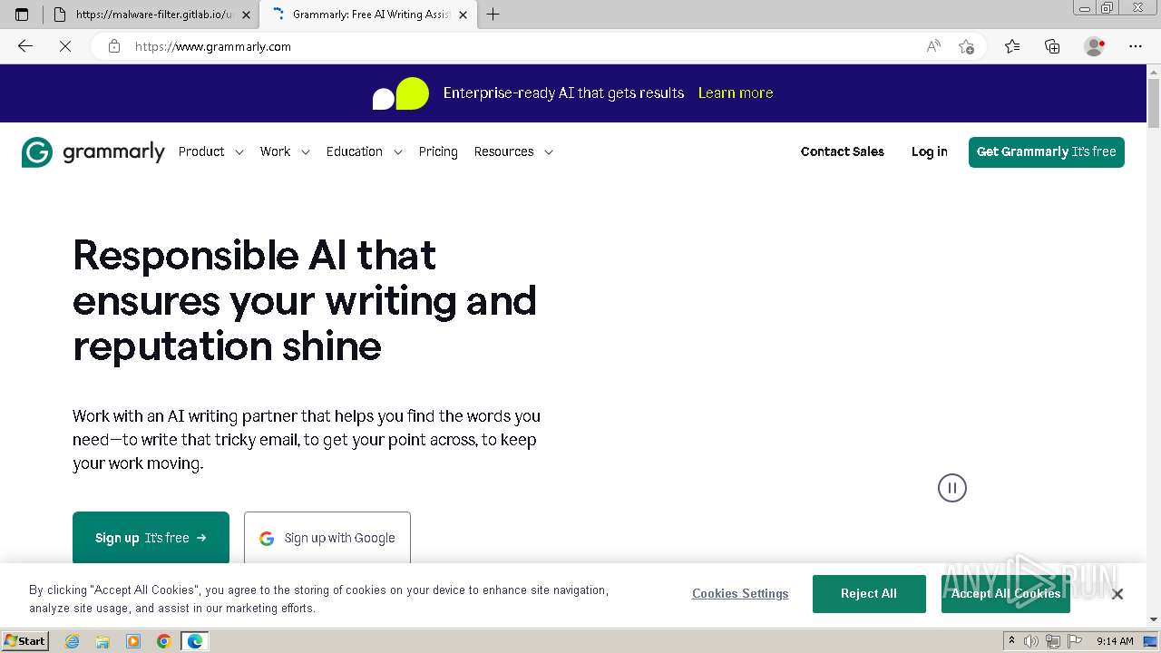
Task: Close the Grammarly tab
Action: coord(463,15)
